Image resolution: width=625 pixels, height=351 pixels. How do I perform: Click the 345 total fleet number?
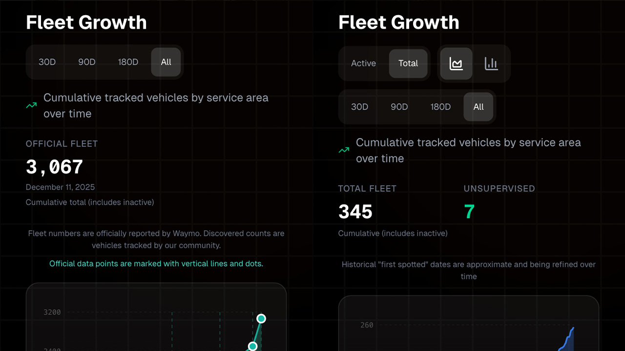355,212
